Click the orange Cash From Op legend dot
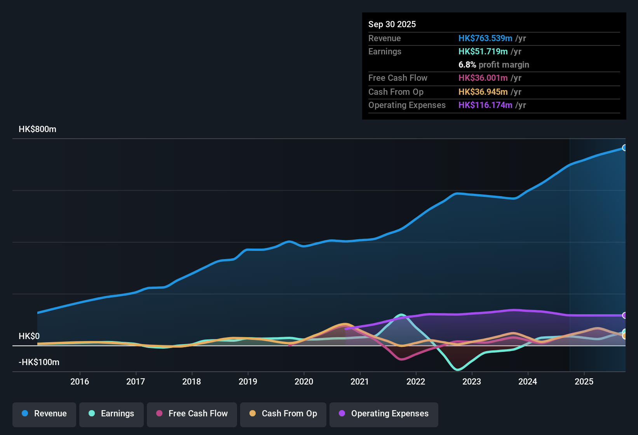The height and width of the screenshot is (435, 638). (x=253, y=414)
